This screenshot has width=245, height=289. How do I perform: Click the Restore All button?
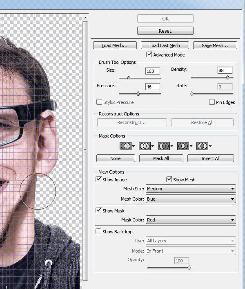coord(202,122)
